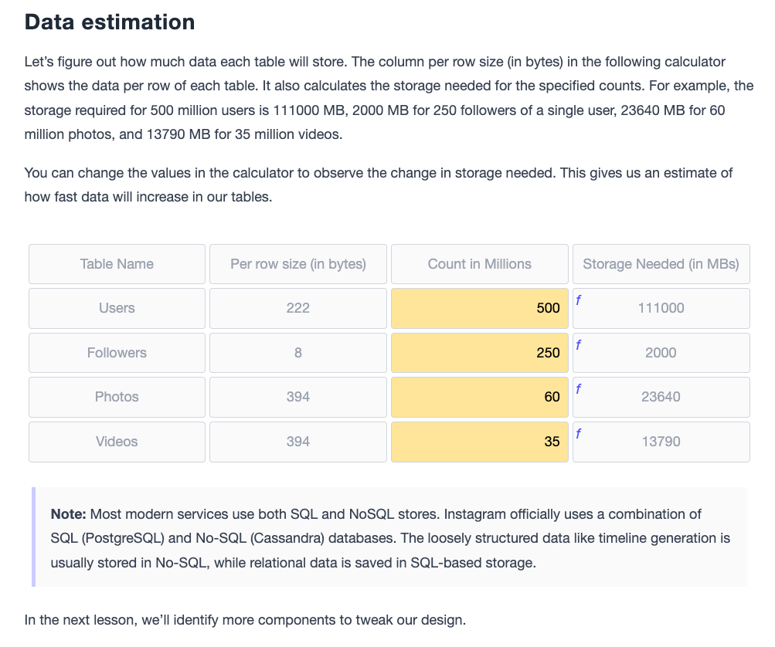Viewport: 775px width, 647px height.
Task: Select the Per row size (in bytes) header
Action: click(298, 264)
